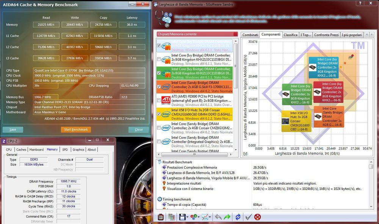Check the ATI RD890 PCI bridge entry
Image resolution: width=379 pixels, height=224 pixels.
[x=159, y=100]
